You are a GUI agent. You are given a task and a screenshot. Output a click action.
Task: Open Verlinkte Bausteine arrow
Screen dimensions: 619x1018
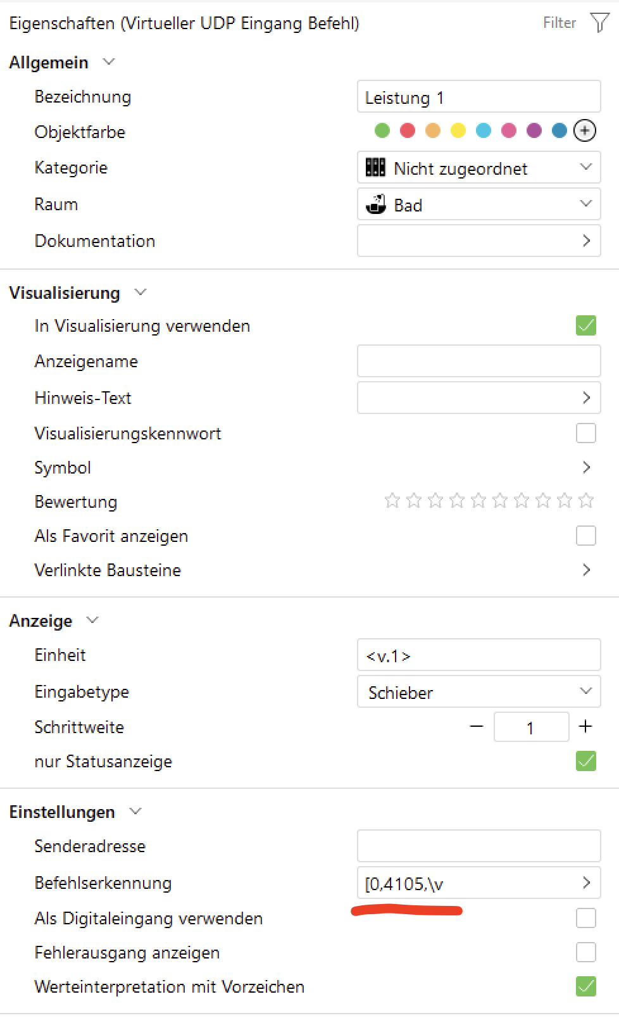(586, 570)
